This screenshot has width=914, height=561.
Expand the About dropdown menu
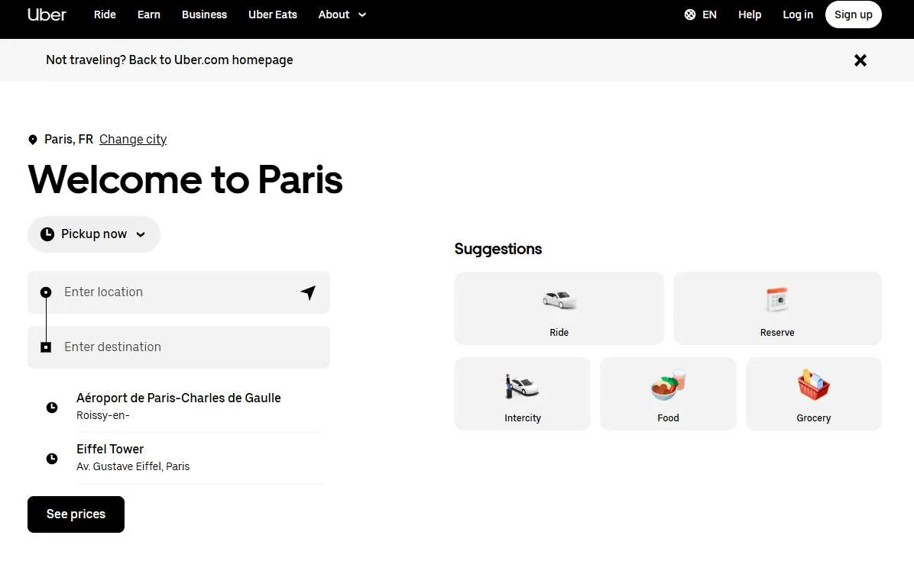click(x=342, y=15)
